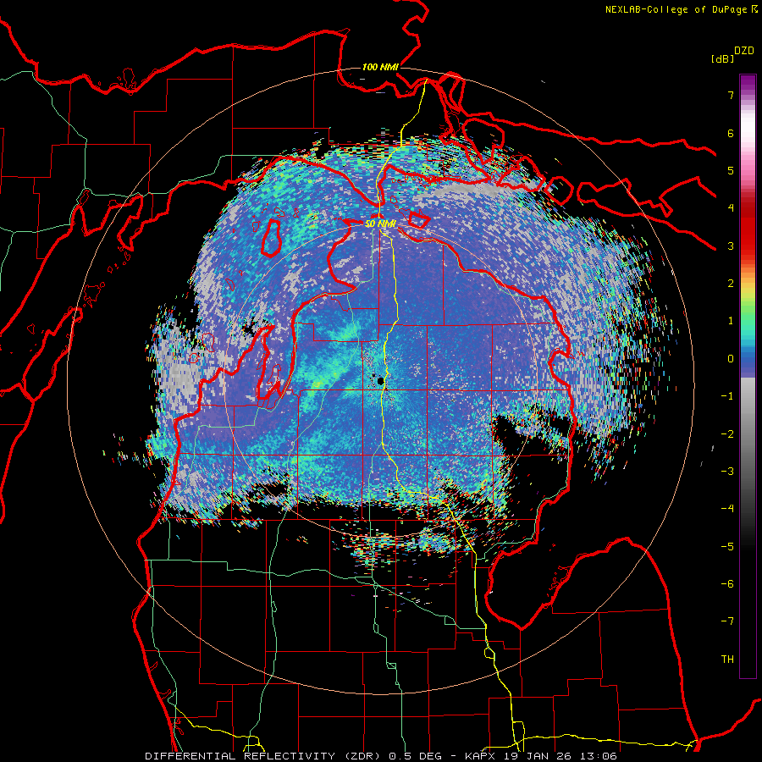Click the 3 value on the color scale
Viewport: 762px width, 762px height.
(731, 246)
